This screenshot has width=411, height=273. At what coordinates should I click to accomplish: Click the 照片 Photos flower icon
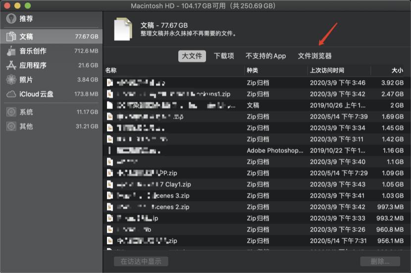tap(11, 80)
